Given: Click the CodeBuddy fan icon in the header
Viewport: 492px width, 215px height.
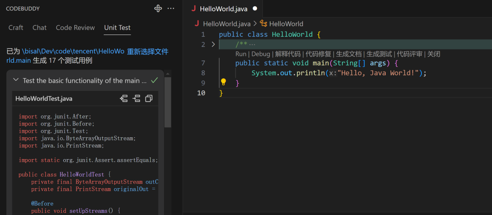Looking at the screenshot, I should pos(158,9).
